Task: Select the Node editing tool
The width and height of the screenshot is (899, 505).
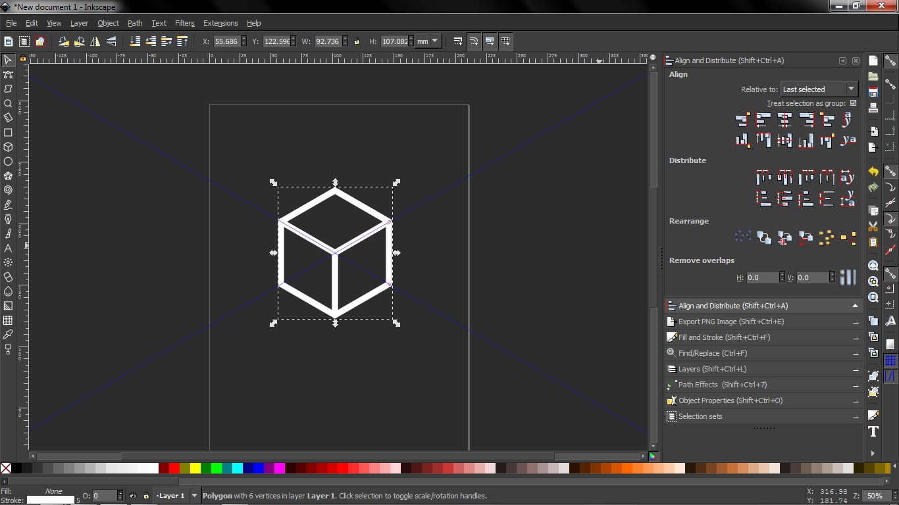Action: coord(8,74)
